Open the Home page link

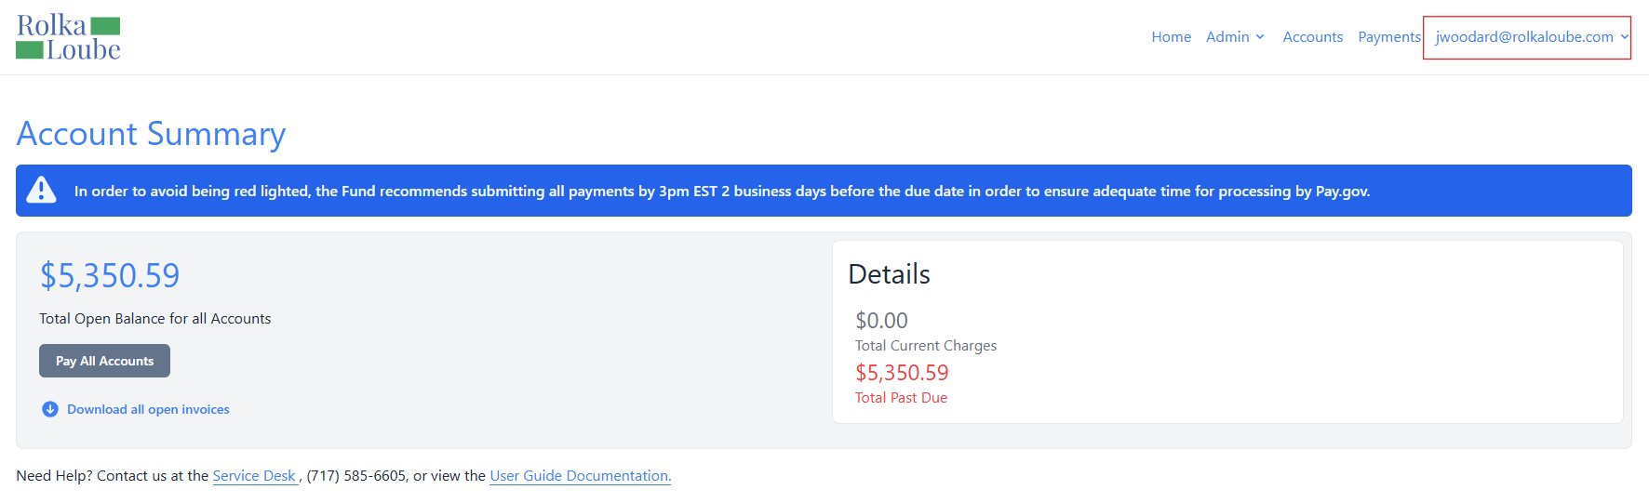(1171, 37)
